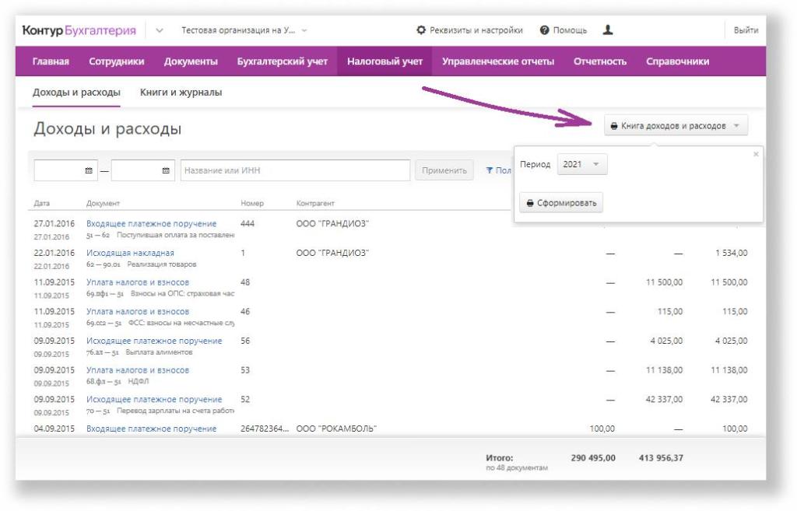The image size is (797, 511).
Task: Click Выйти to log out
Action: [745, 30]
